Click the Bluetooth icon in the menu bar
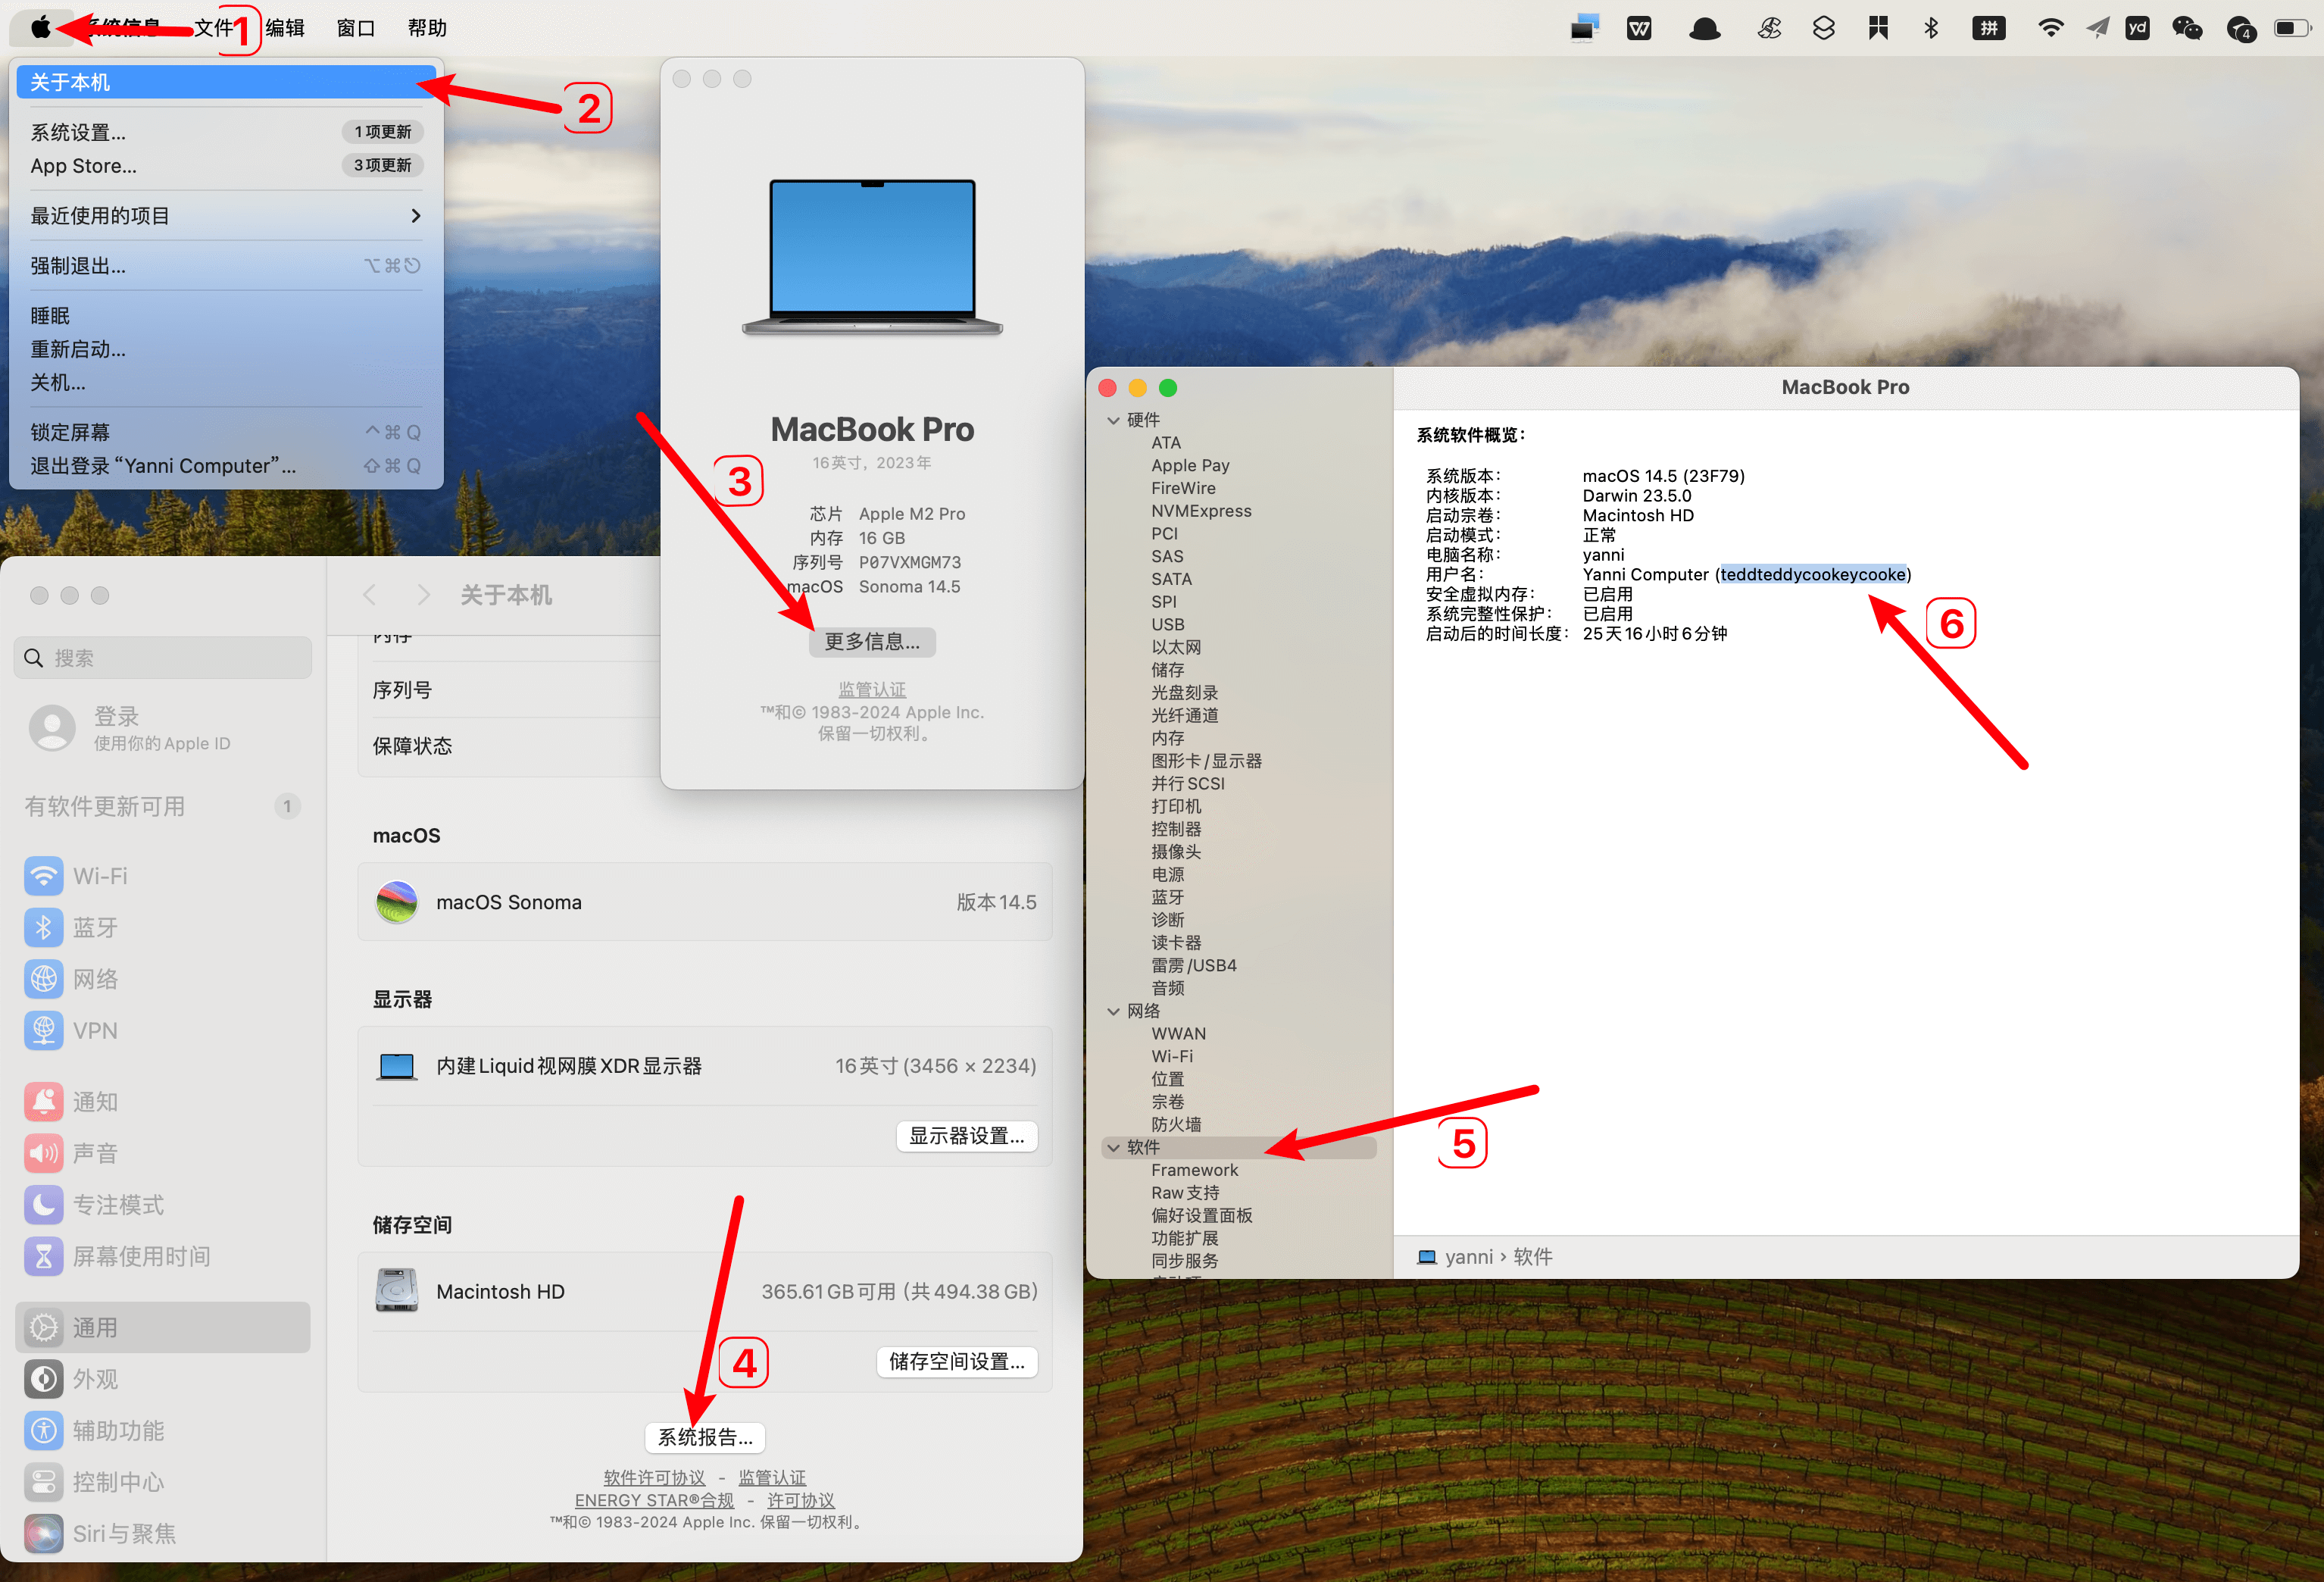 1931,28
